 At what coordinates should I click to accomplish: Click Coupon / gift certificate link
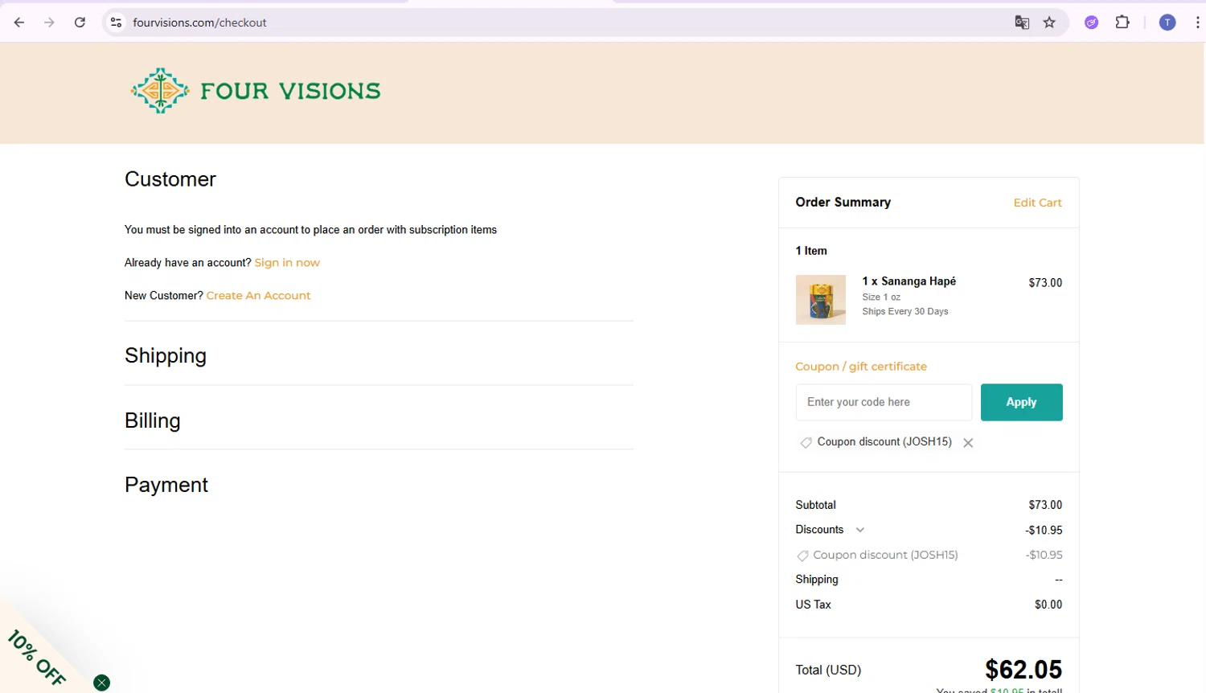coord(861,367)
